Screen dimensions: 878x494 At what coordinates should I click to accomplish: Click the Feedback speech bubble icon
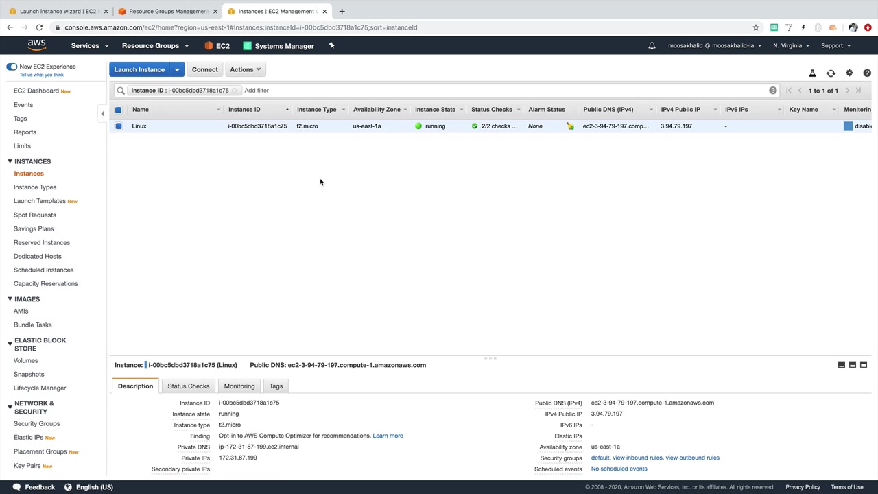click(16, 487)
